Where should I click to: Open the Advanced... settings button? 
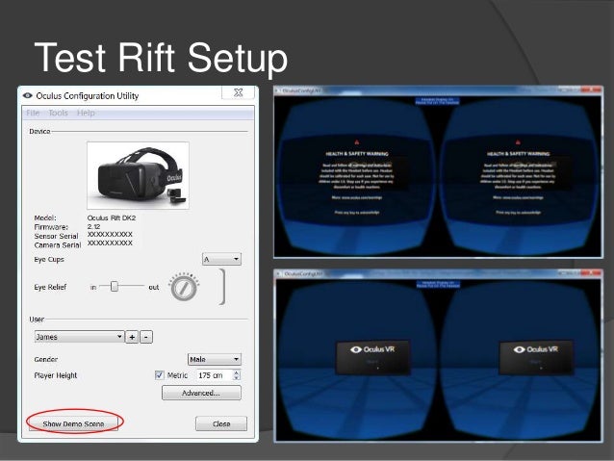201,393
